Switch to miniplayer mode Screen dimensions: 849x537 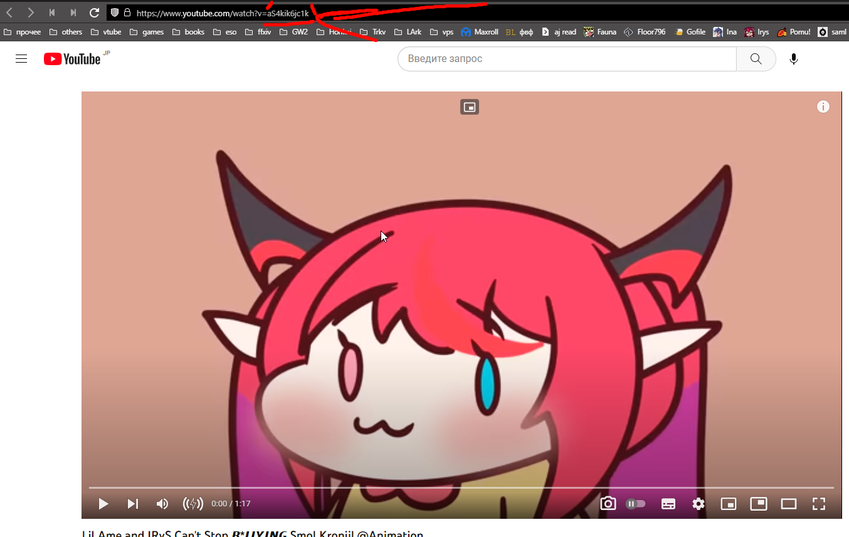click(728, 504)
